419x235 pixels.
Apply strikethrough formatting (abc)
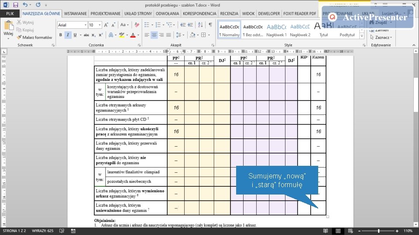(x=86, y=35)
